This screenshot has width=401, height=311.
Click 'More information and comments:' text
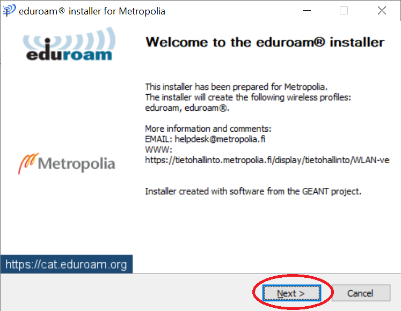click(208, 128)
